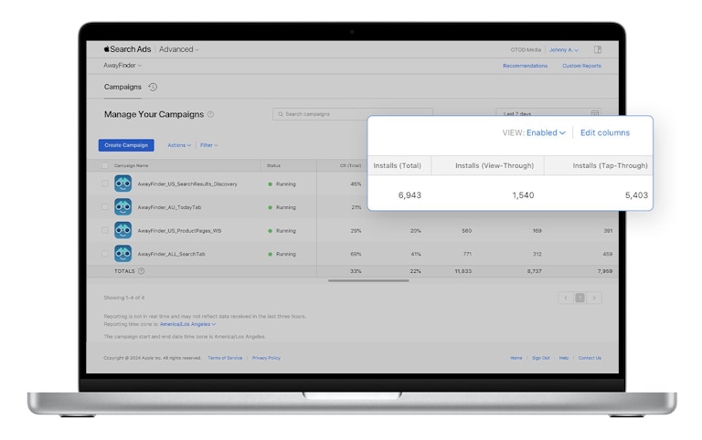Click the calendar icon in date range picker
Screen dimensions: 702x440
[595, 114]
